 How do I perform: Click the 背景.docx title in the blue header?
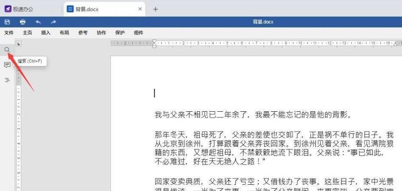pos(263,22)
